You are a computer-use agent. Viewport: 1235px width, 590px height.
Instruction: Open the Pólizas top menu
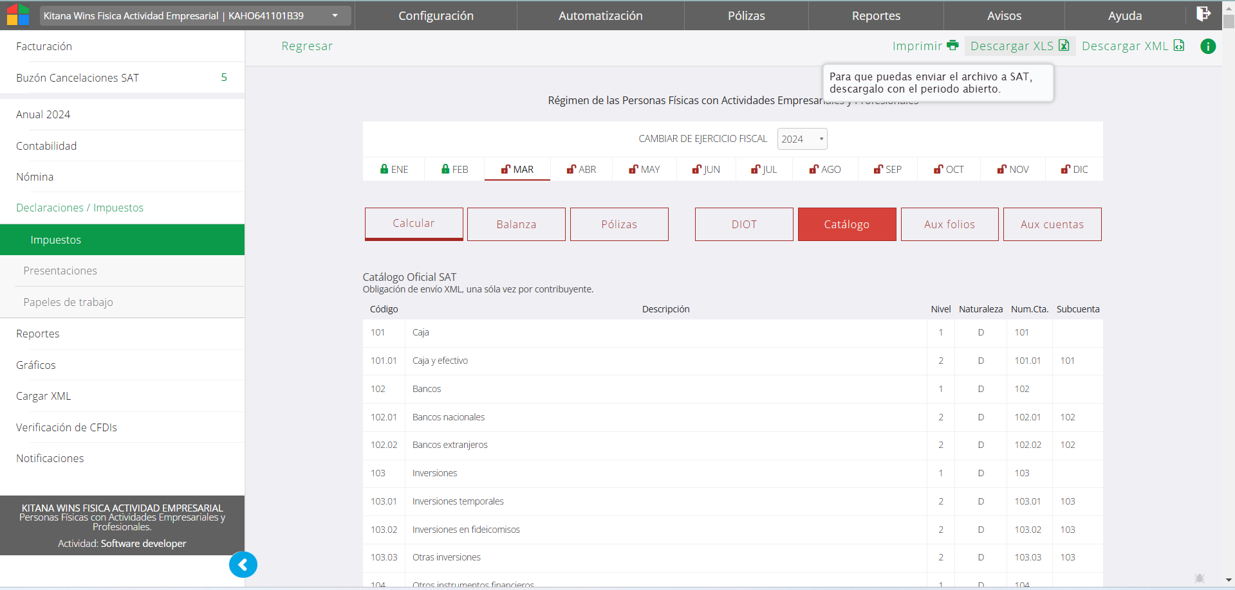point(746,15)
